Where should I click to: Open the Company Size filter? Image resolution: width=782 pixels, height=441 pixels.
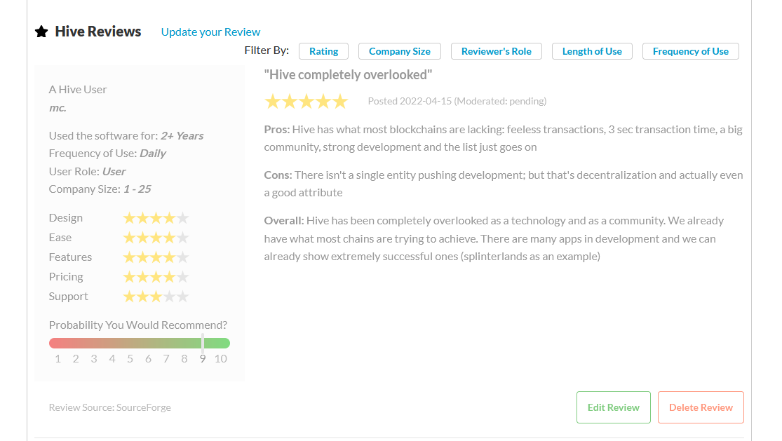[400, 51]
